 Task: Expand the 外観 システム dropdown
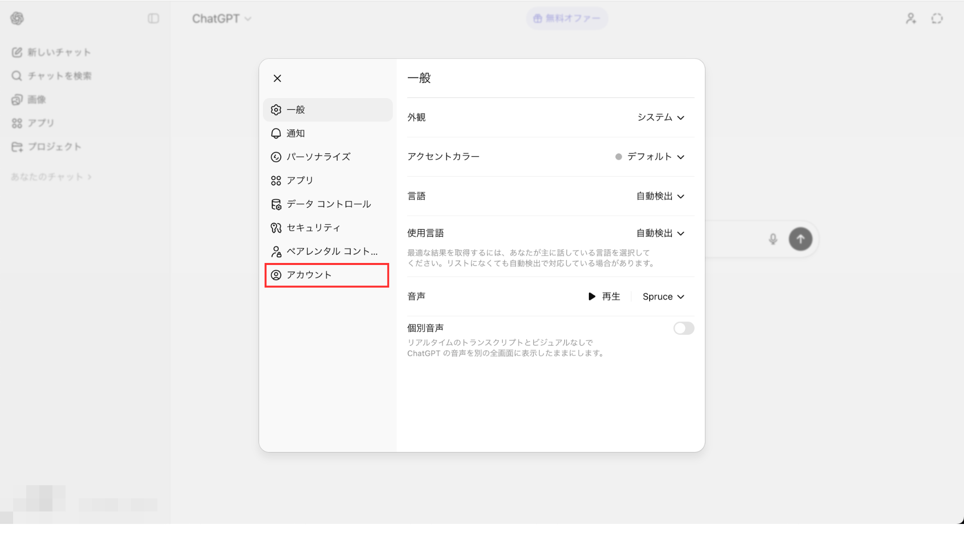point(661,117)
